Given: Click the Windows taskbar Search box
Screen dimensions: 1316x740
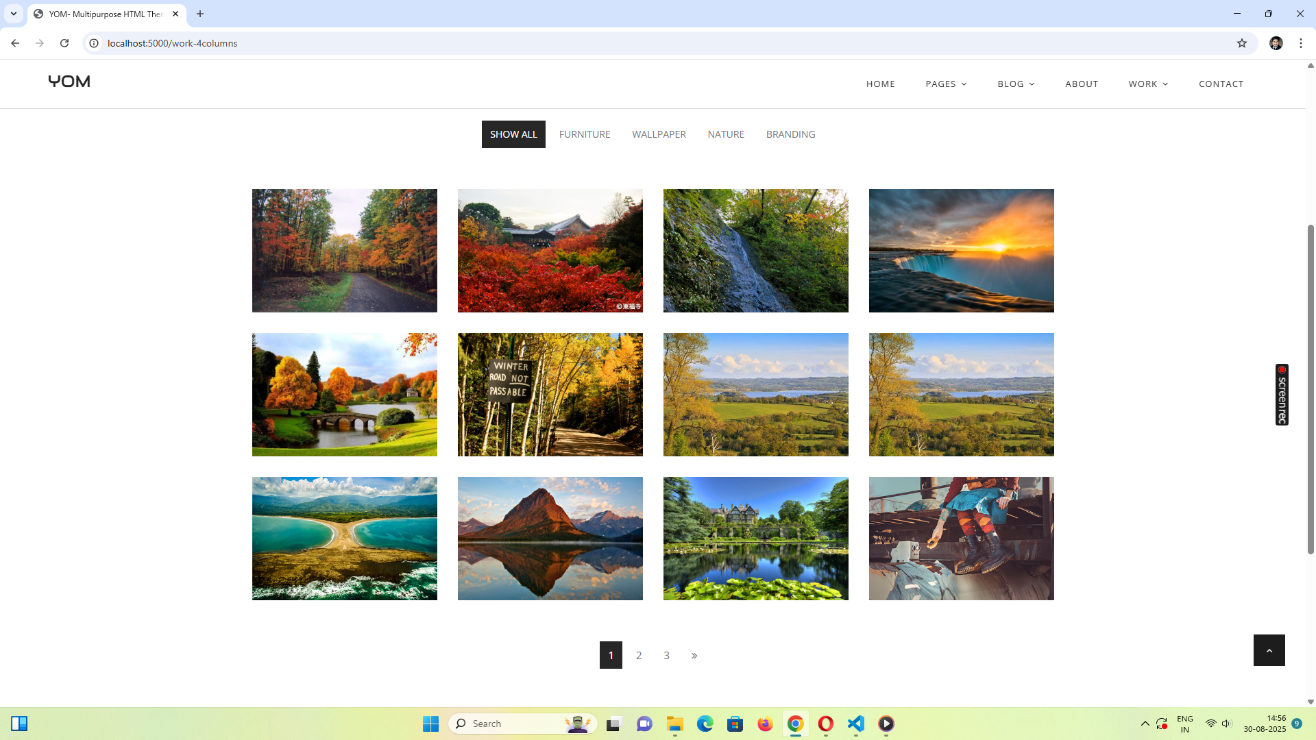Looking at the screenshot, I should pos(522,724).
